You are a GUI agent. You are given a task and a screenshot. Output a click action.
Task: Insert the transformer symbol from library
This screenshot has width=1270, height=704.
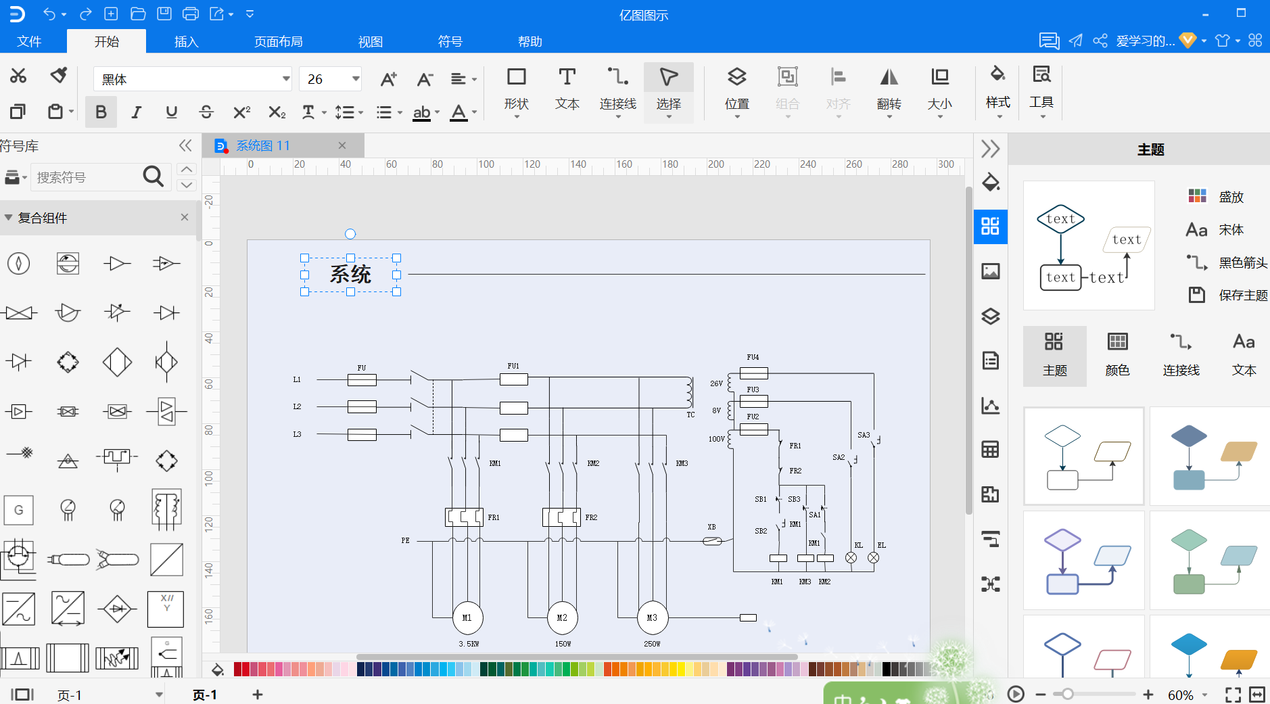tap(166, 509)
